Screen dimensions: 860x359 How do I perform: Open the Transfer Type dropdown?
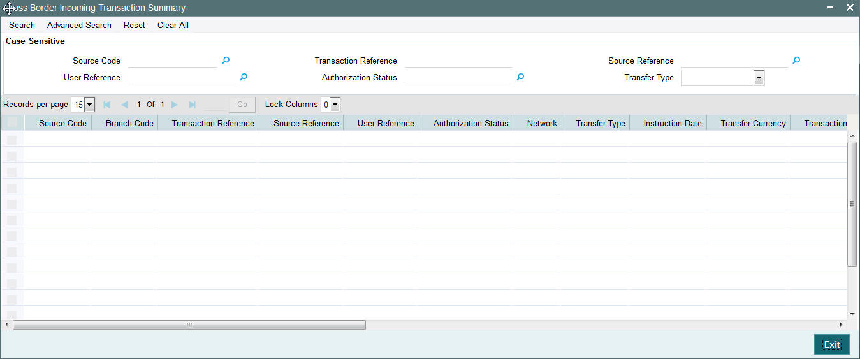point(759,78)
